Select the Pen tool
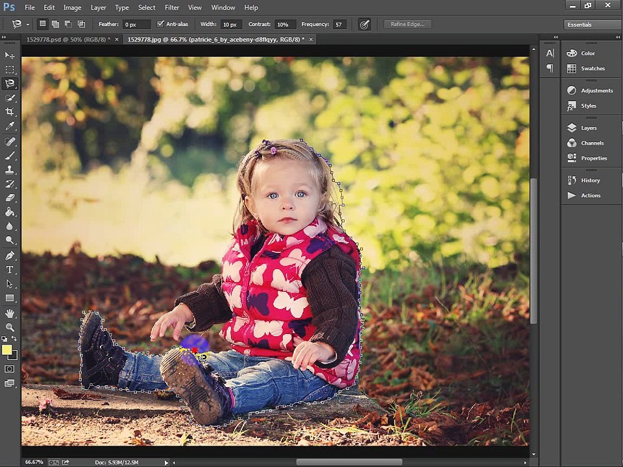 pyautogui.click(x=10, y=256)
